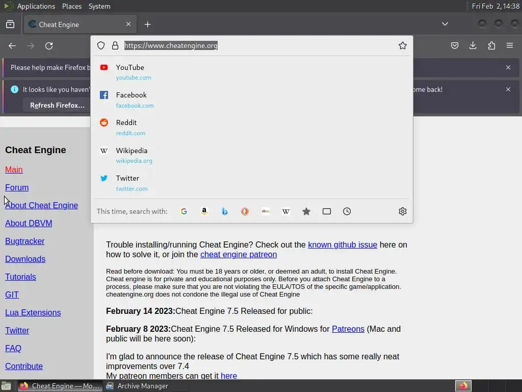Image resolution: width=522 pixels, height=392 pixels.
Task: Open the Save to Pocket icon
Action: click(454, 45)
